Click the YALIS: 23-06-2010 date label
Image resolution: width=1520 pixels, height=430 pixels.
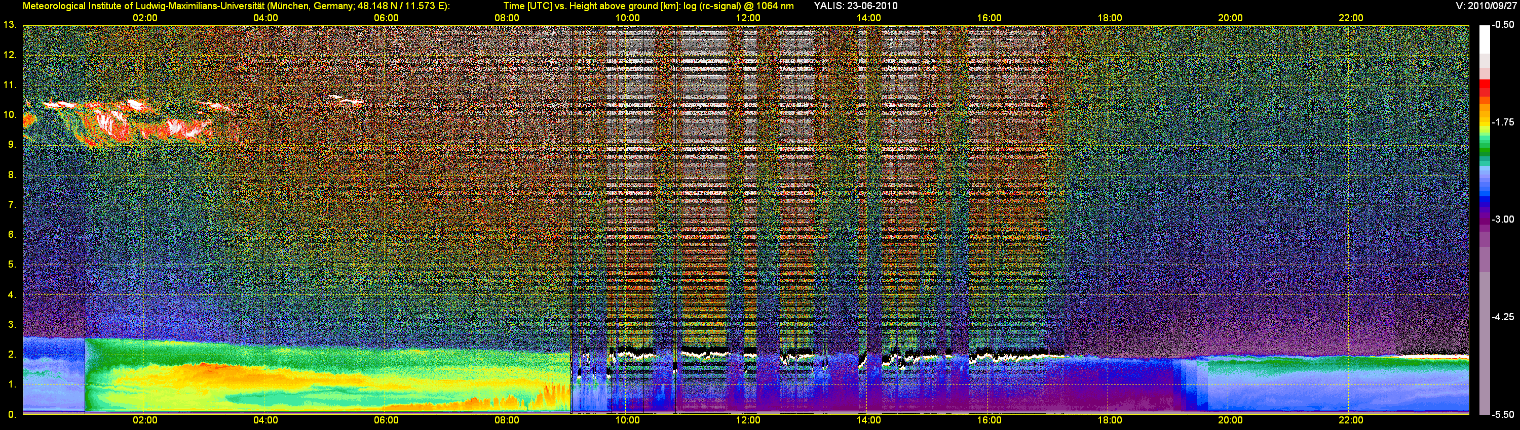(856, 6)
